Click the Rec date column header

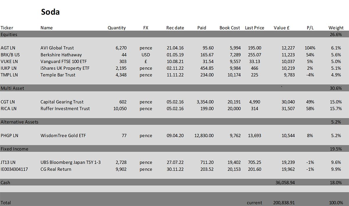(175, 28)
